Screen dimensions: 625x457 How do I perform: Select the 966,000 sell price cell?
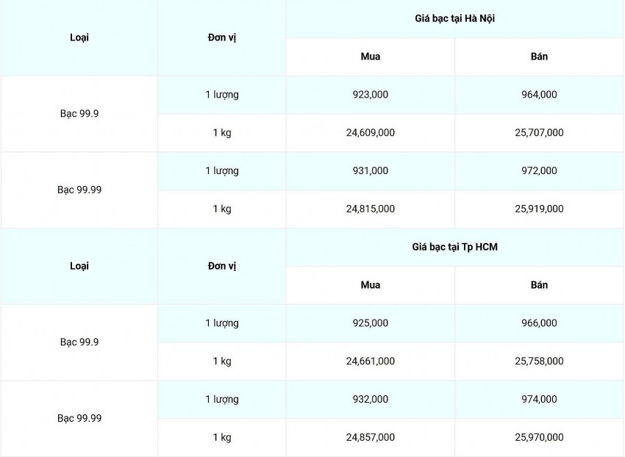539,323
